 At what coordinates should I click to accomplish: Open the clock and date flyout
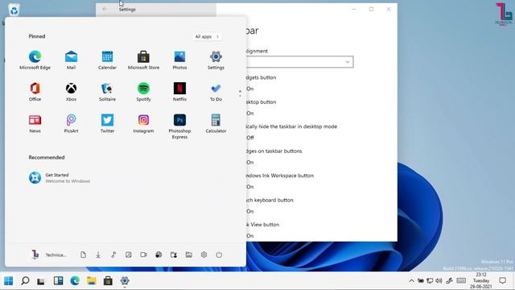click(x=481, y=281)
